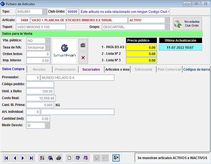The image size is (211, 164).
Task: Expand the Medir Desvío dropdown
Action: (x=47, y=126)
